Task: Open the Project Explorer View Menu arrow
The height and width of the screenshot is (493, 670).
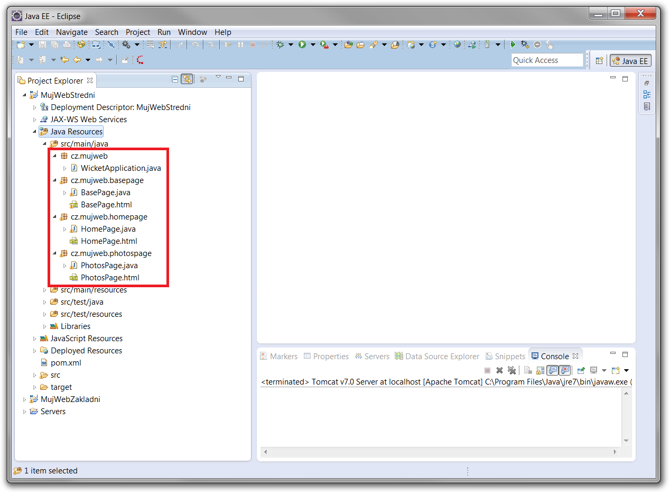Action: pos(218,78)
